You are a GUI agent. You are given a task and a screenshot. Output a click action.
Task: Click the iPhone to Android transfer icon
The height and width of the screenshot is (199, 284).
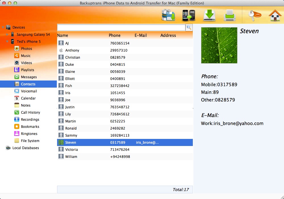click(189, 15)
